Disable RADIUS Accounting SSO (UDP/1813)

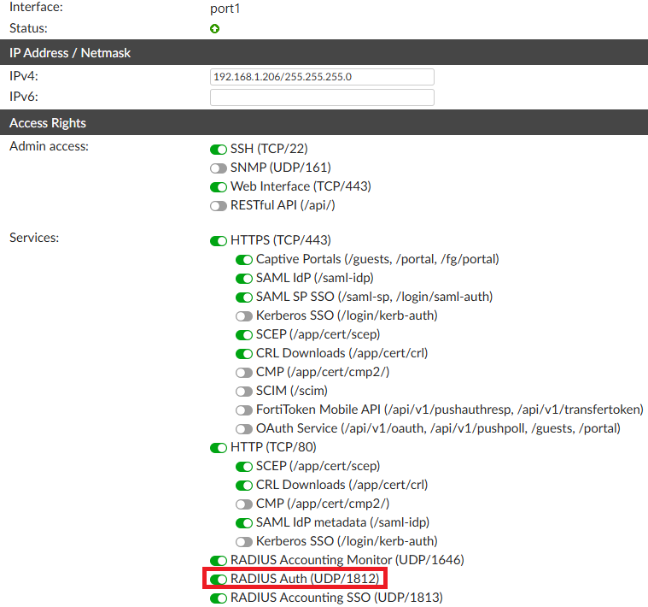point(219,598)
